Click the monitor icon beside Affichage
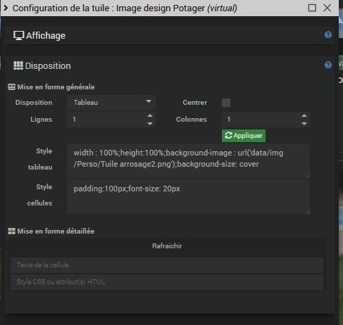343x325 pixels. click(x=18, y=36)
